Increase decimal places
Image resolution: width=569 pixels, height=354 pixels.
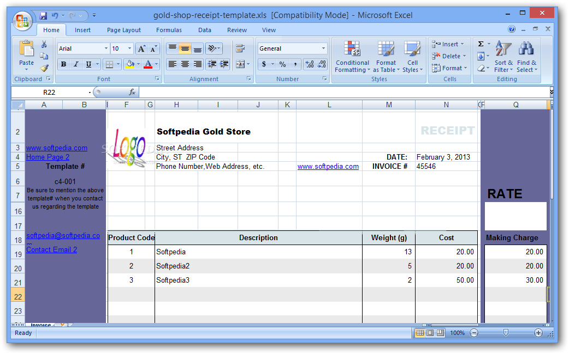[310, 64]
